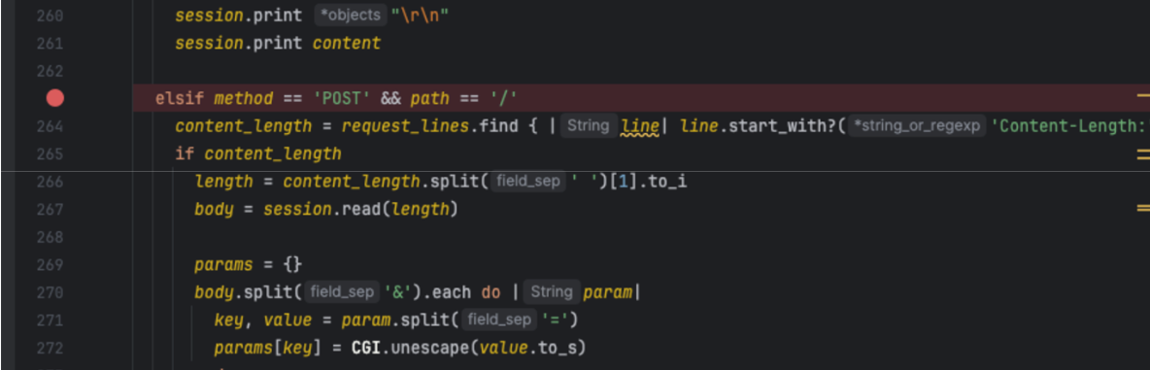Screen dimensions: 1150x370
Task: Click the String type hint before line
Action: 589,126
